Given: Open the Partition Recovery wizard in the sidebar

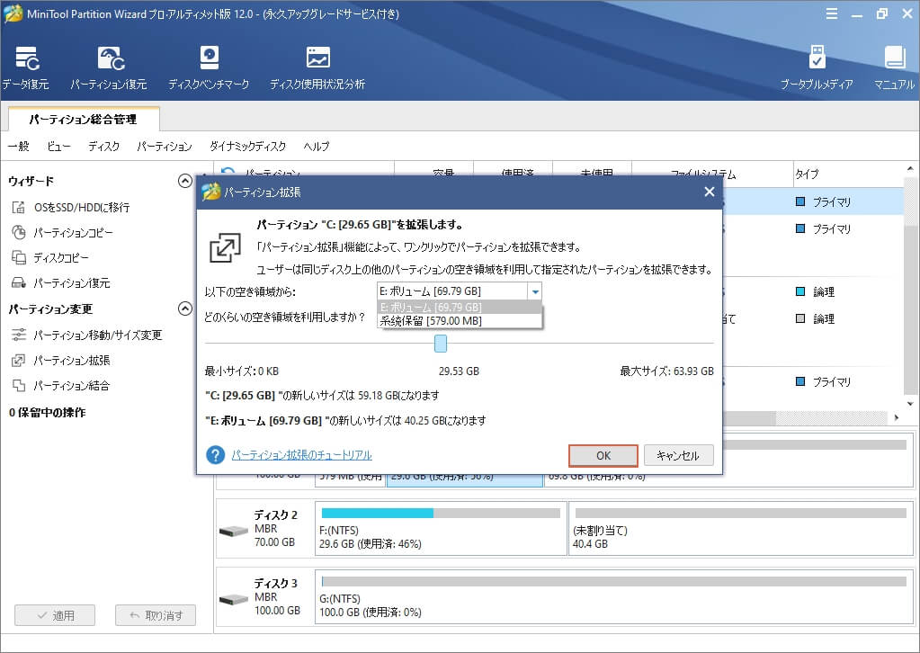Looking at the screenshot, I should point(71,282).
